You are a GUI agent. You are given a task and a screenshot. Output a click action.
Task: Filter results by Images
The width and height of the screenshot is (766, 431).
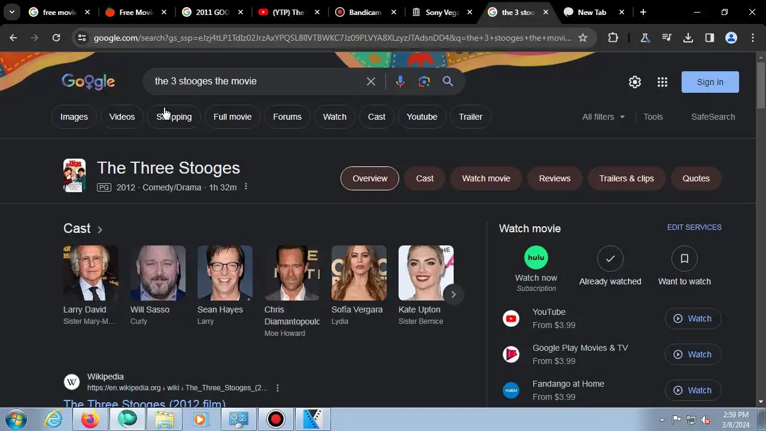click(x=74, y=117)
